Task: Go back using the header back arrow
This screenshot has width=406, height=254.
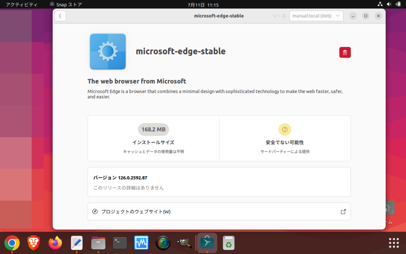Action: 60,16
